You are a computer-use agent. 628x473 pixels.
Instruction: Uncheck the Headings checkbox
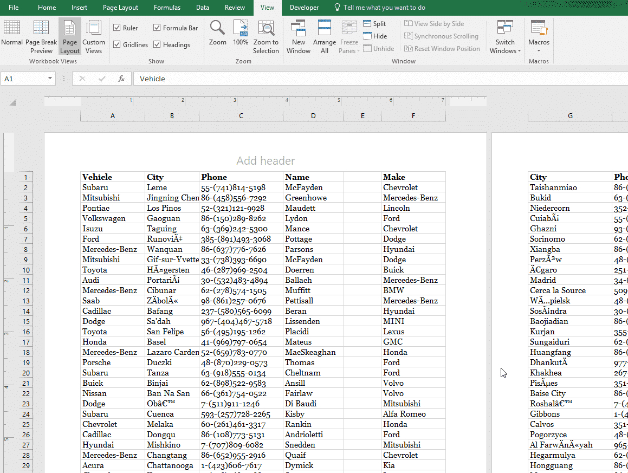[x=158, y=44]
